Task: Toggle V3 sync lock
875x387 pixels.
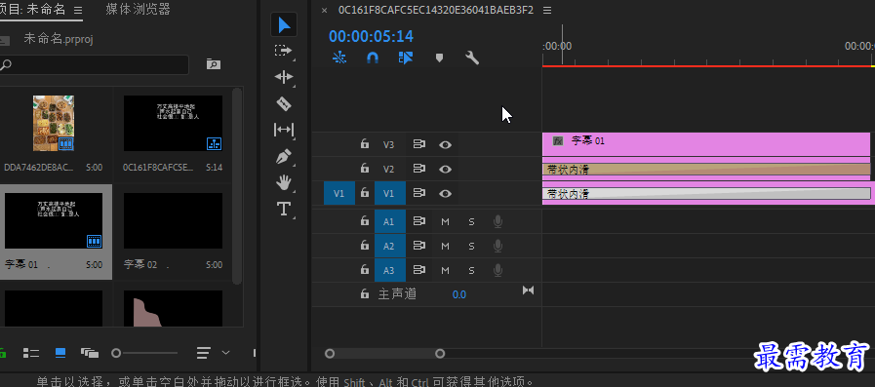Action: (418, 144)
